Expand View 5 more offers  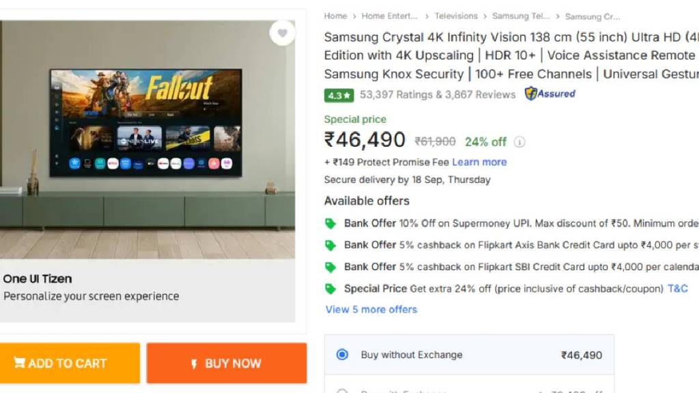coord(371,309)
